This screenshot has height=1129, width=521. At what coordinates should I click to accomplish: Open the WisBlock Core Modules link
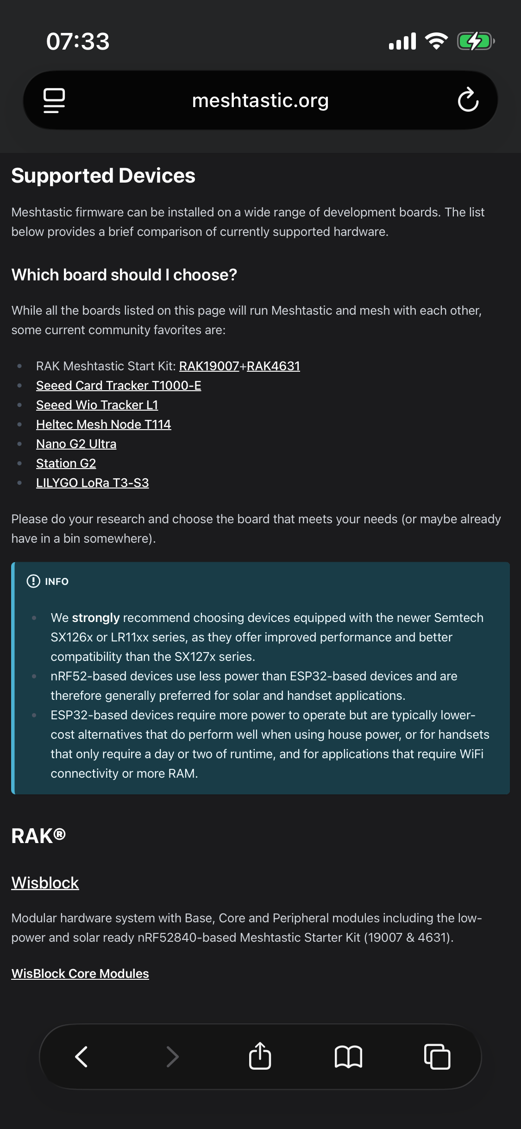pyautogui.click(x=80, y=973)
